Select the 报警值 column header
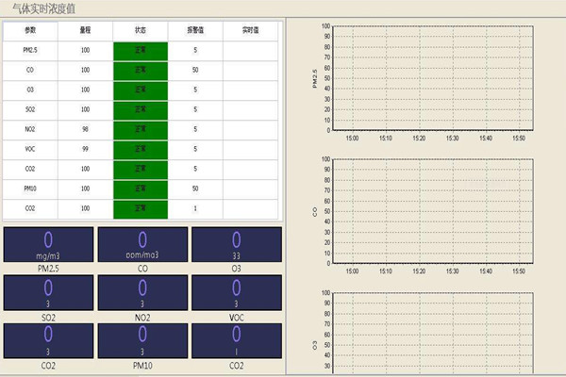 point(194,29)
